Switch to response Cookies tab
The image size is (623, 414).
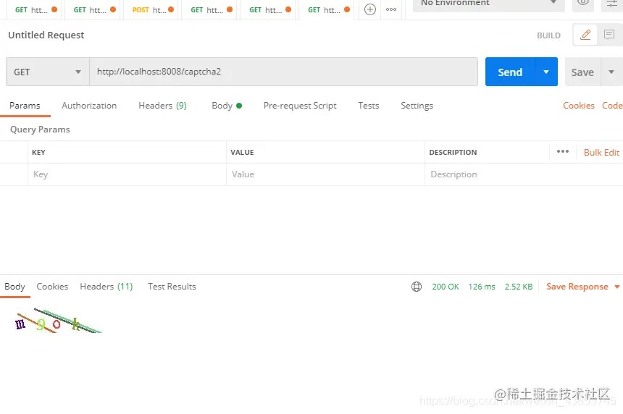52,287
